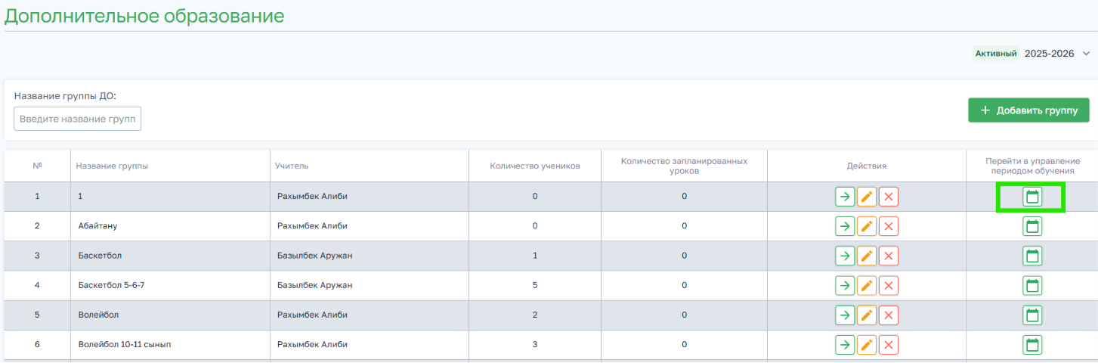This screenshot has width=1098, height=363.
Task: Select the Количество учеников column header
Action: (x=535, y=166)
